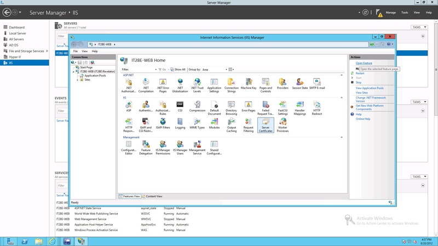
Task: Open Output Caching feature
Action: (231, 125)
